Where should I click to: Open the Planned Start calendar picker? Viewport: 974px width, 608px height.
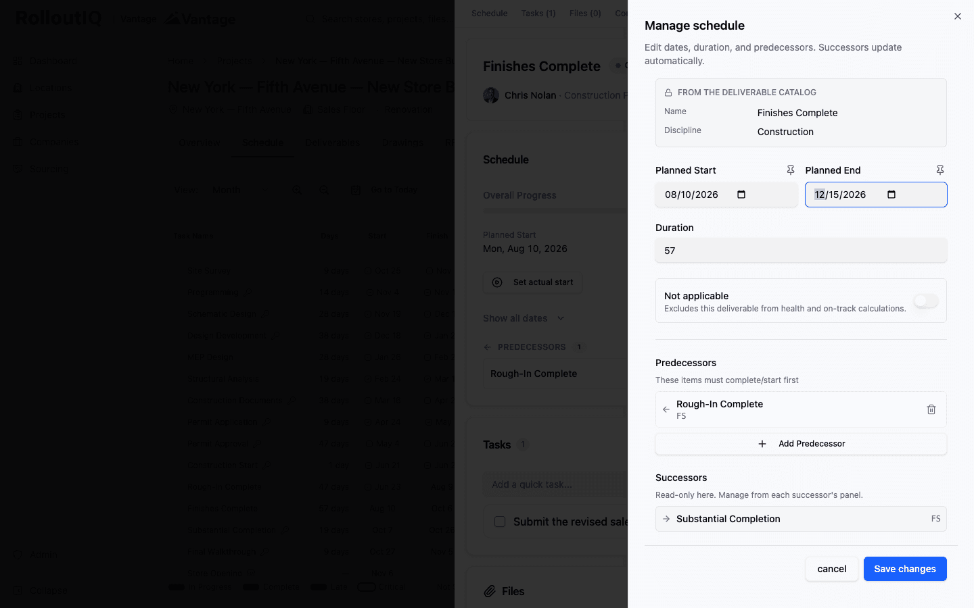click(x=741, y=195)
